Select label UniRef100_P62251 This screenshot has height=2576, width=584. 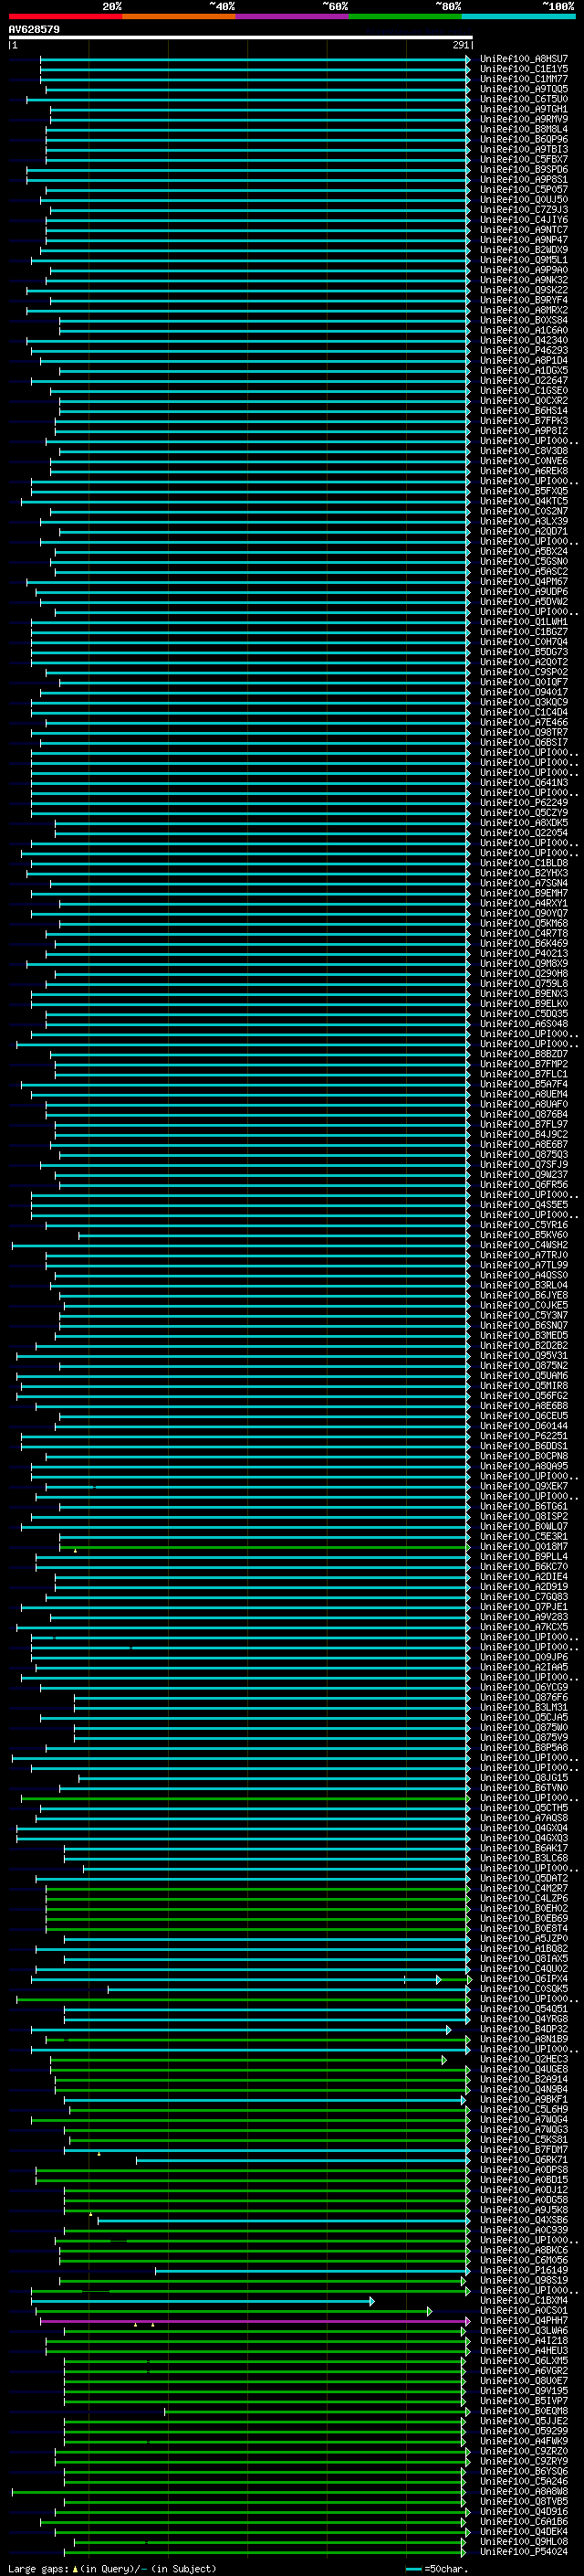coord(523,1436)
